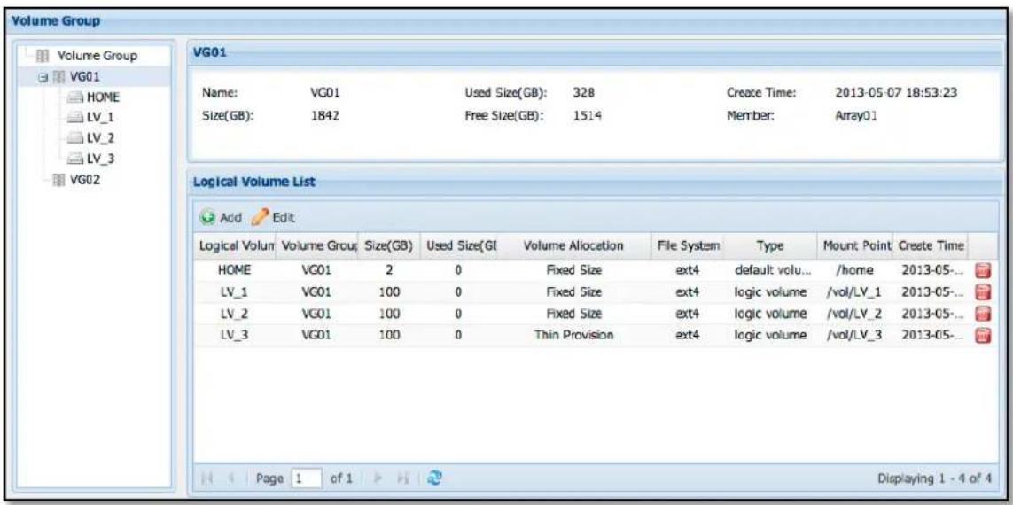Click the used size value 328
Image resolution: width=1013 pixels, height=505 pixels.
[583, 92]
